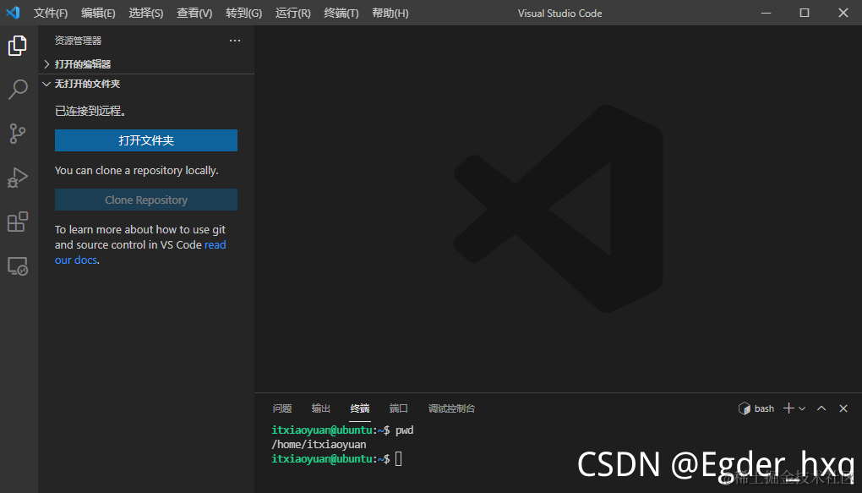Switch to the 端口 panel tab

399,408
